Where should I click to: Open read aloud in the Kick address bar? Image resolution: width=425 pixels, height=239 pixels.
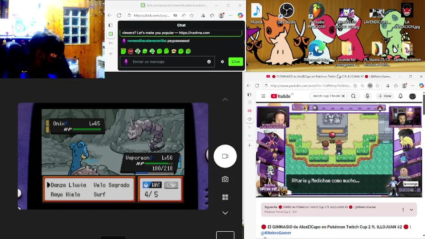pos(183,15)
